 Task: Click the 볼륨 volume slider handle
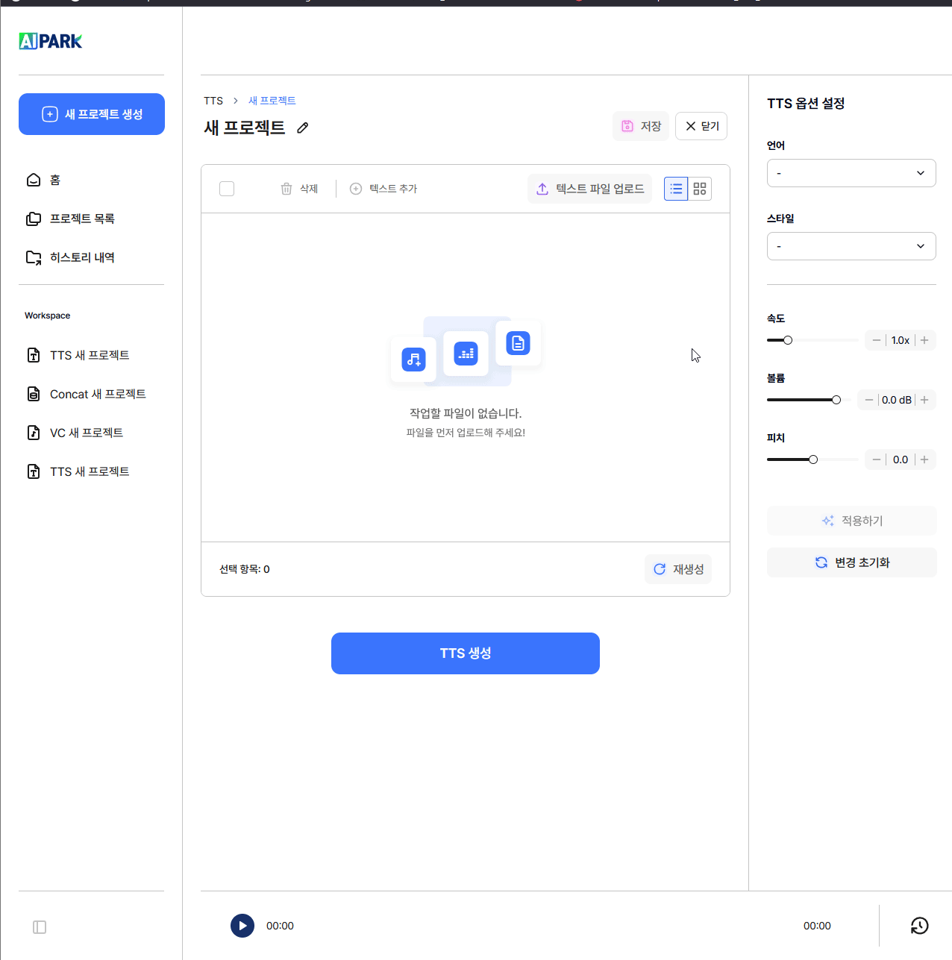tap(836, 400)
